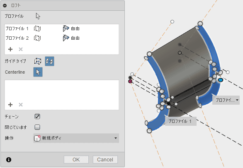Confirm the loft with OK

(76, 159)
